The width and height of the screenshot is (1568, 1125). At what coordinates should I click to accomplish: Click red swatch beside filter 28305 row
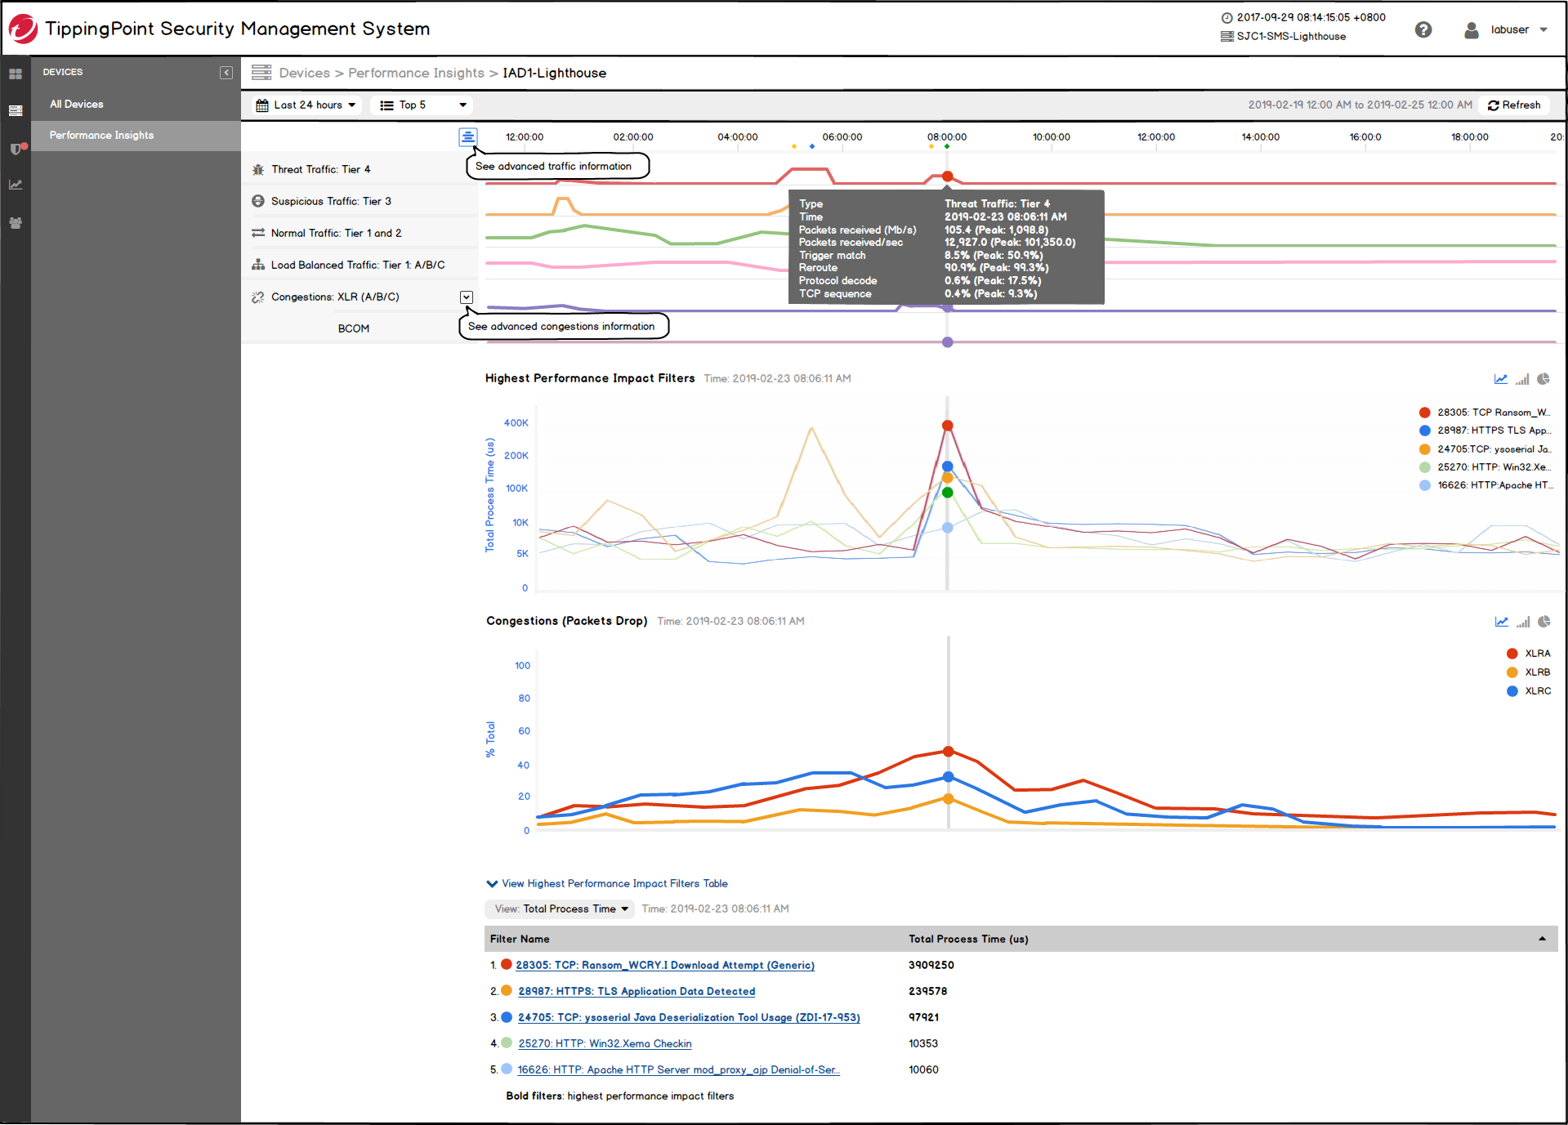[507, 965]
